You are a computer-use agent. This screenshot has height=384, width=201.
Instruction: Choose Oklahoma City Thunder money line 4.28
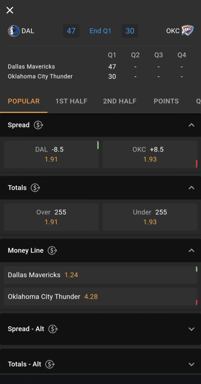101,297
